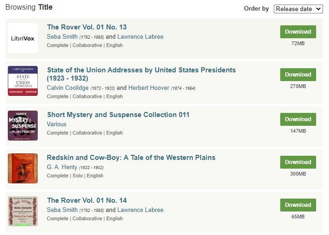Open The Rover Vol. 01 No. 14 title
This screenshot has width=329, height=235.
coord(87,200)
